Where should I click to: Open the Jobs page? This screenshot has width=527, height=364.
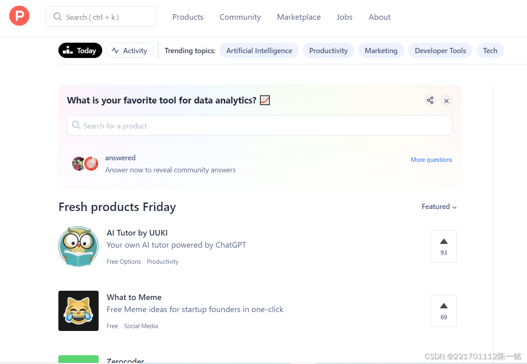(x=345, y=17)
